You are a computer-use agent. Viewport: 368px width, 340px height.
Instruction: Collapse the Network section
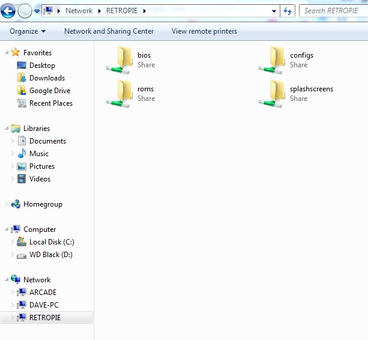click(x=7, y=280)
